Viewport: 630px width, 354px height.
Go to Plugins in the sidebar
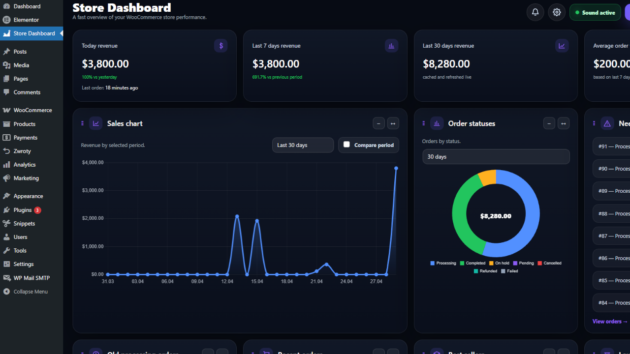click(x=23, y=210)
